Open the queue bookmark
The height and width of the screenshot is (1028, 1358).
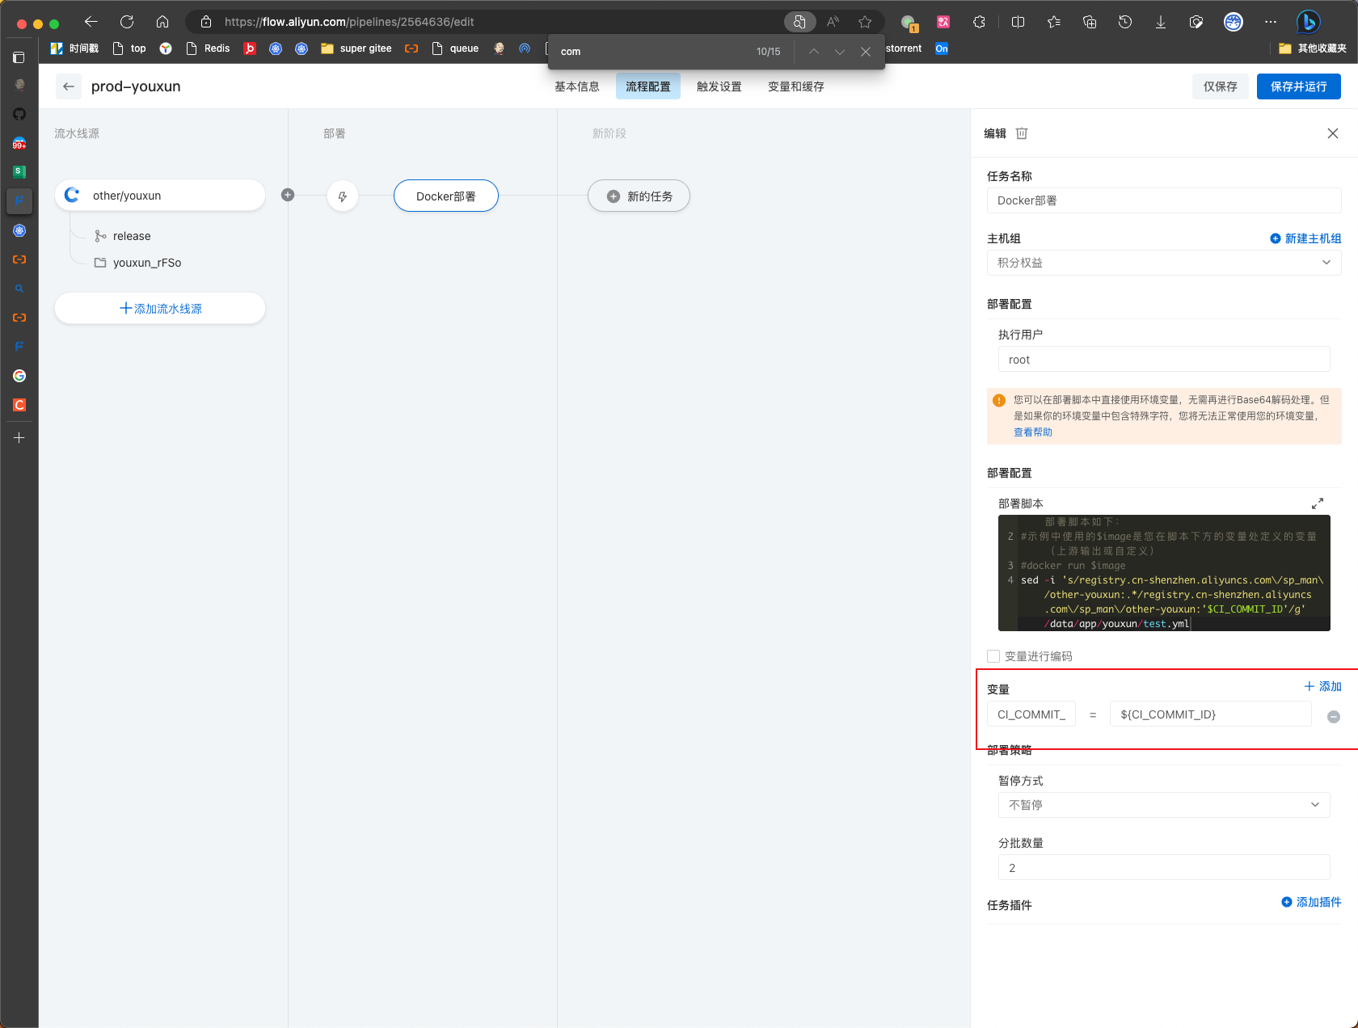click(455, 48)
